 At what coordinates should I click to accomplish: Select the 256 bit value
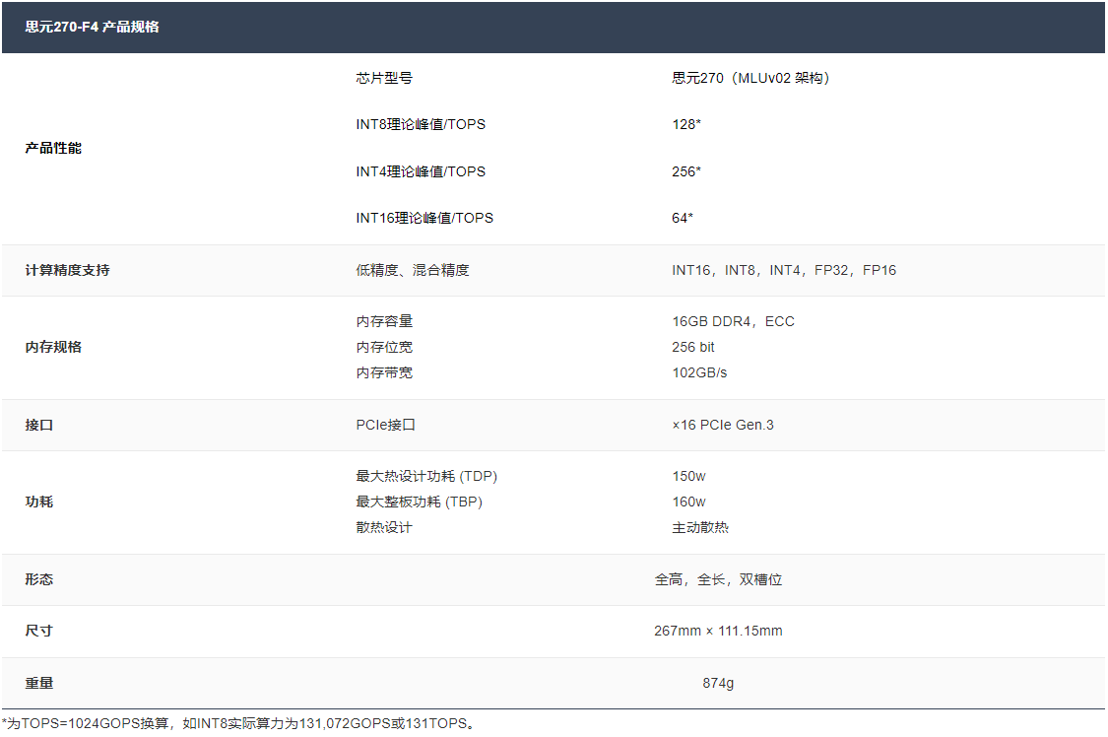[x=692, y=347]
